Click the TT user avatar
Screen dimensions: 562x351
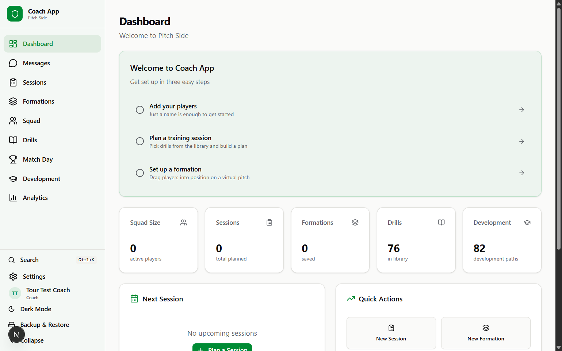point(15,293)
